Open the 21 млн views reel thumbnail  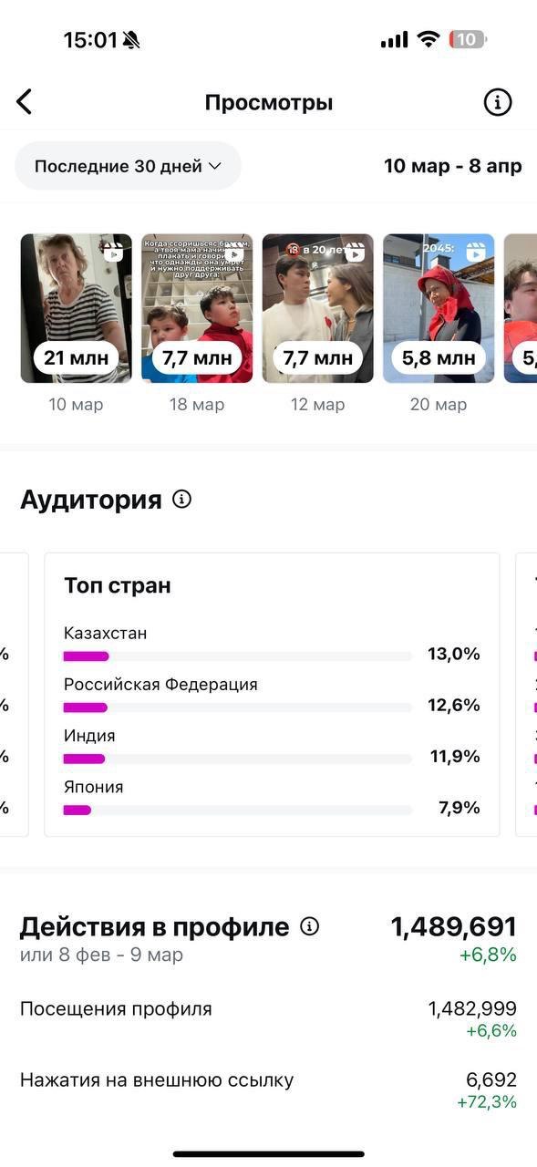coord(77,308)
